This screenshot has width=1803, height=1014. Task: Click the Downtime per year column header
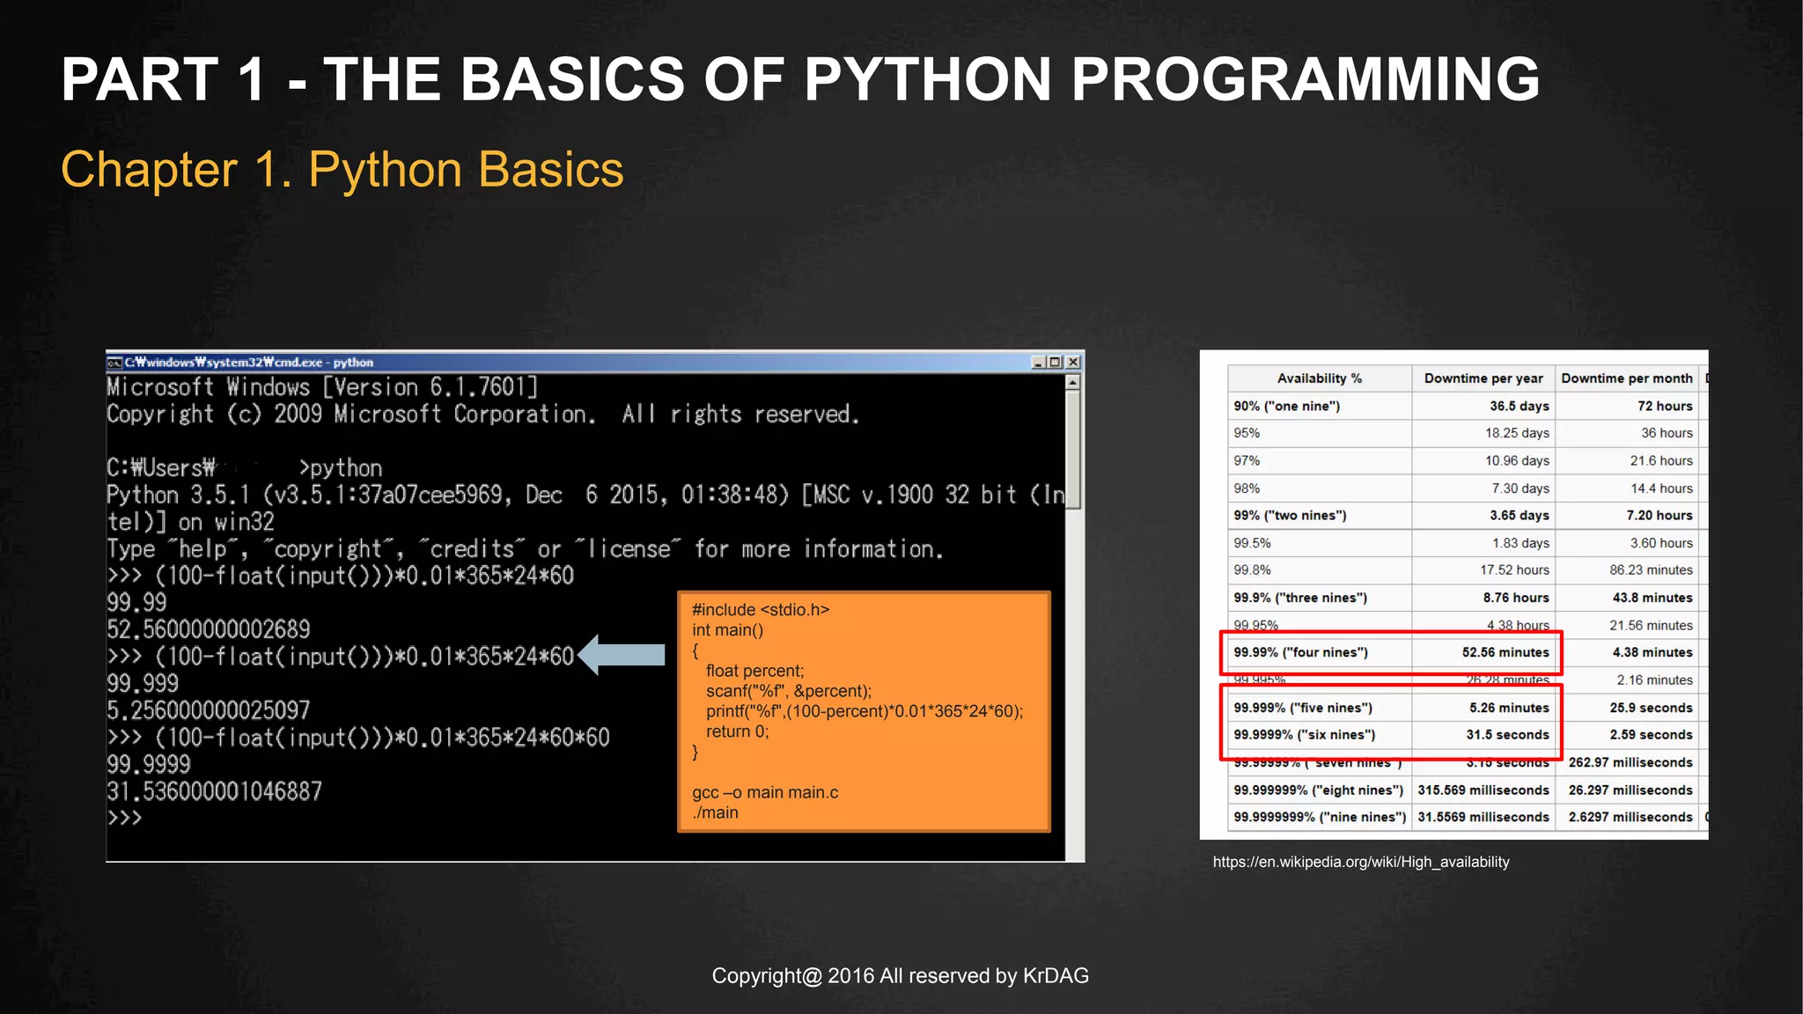click(x=1483, y=378)
